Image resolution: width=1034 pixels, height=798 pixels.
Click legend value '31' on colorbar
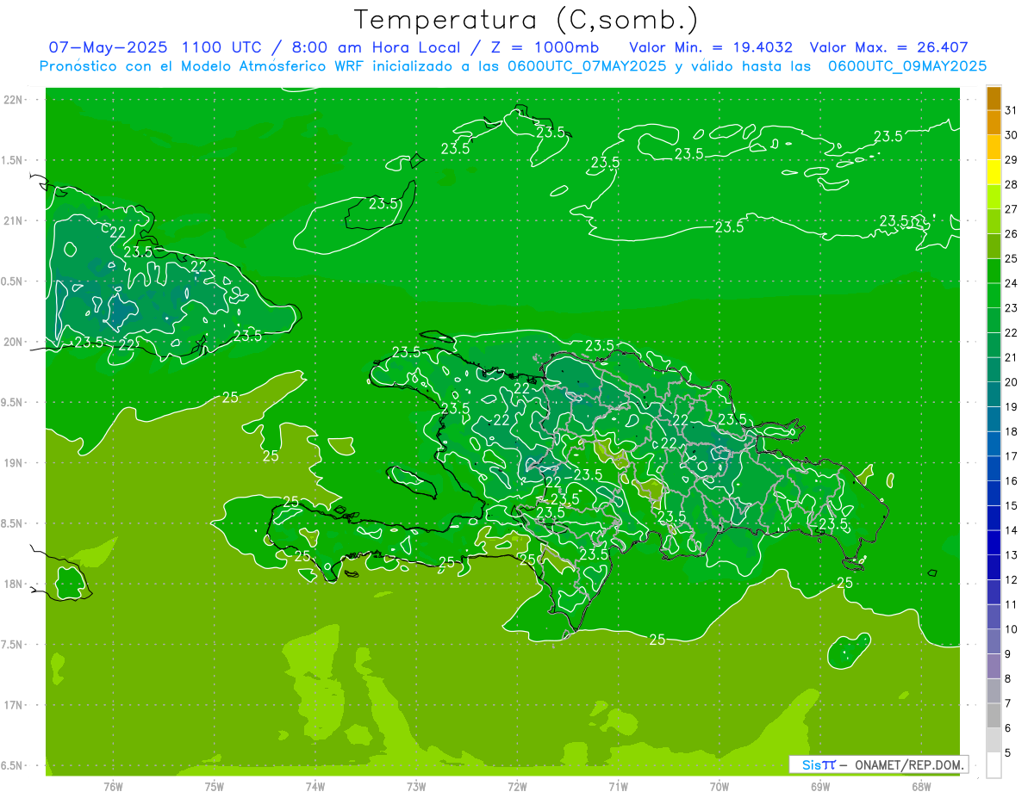click(1012, 110)
